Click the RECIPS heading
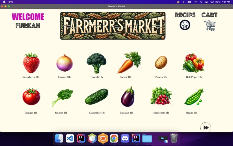This screenshot has width=233, height=146. click(185, 15)
